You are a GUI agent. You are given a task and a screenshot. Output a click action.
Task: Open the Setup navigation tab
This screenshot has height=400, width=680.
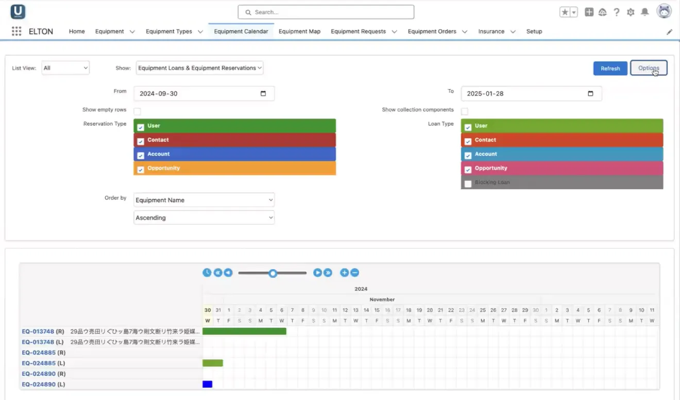point(534,31)
